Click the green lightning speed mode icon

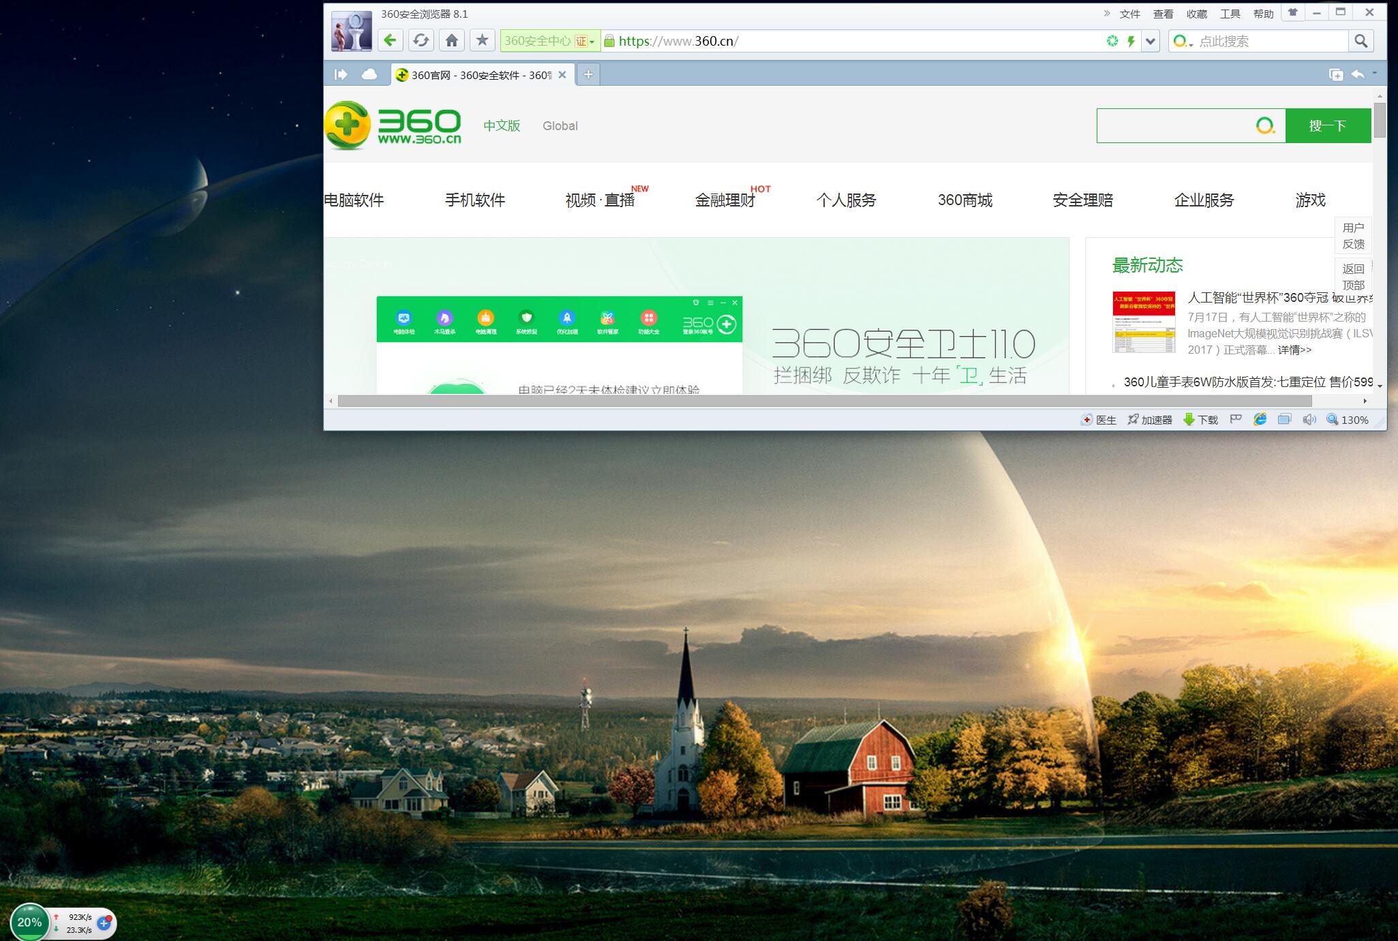pyautogui.click(x=1131, y=41)
